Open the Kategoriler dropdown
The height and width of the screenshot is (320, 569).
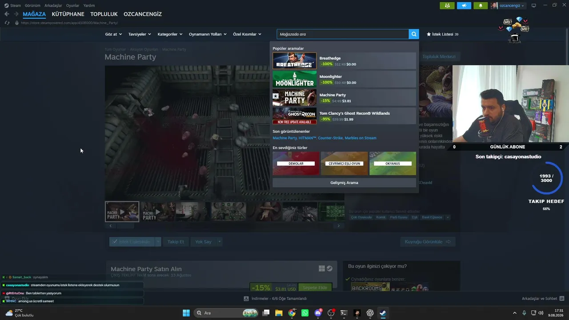point(170,34)
